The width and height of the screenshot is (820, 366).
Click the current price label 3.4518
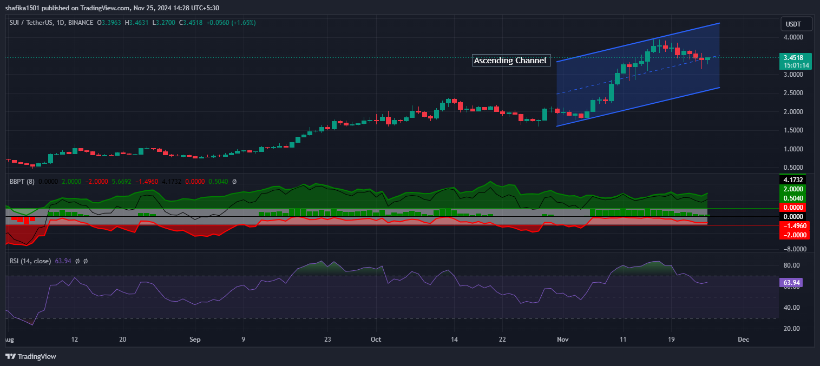point(795,57)
